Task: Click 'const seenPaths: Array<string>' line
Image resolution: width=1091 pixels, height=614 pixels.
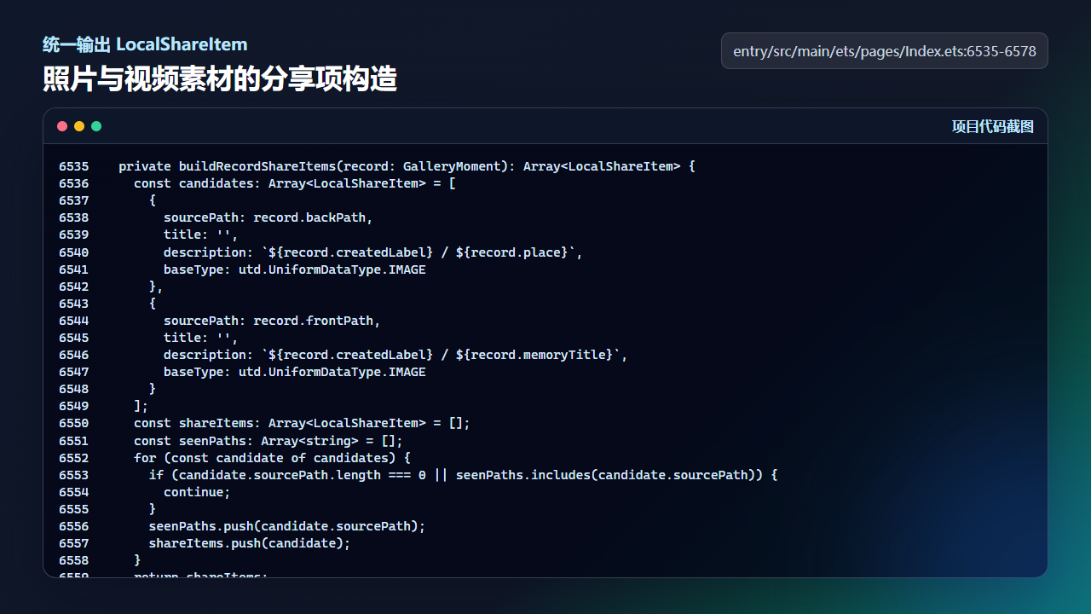Action: tap(268, 441)
